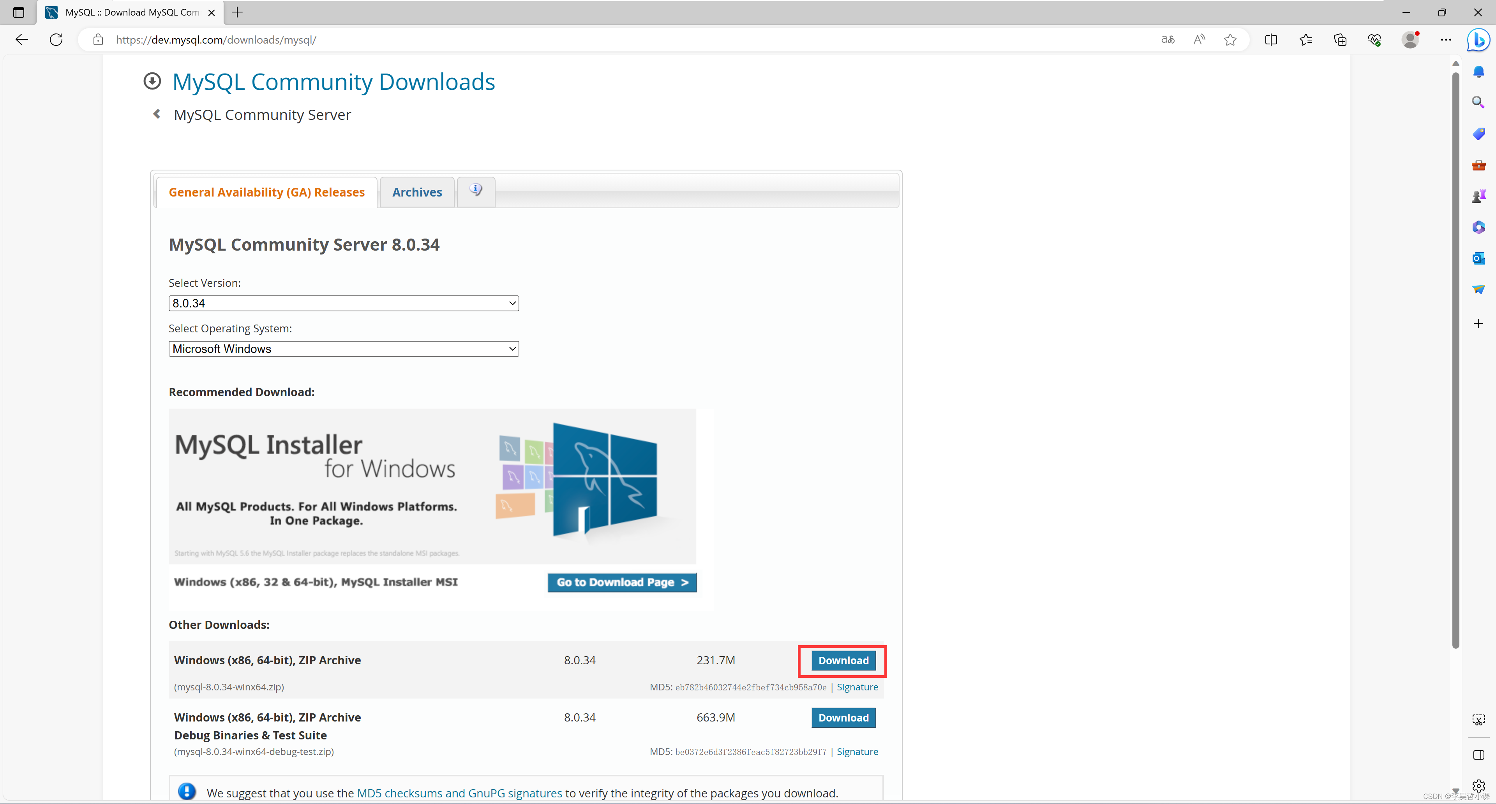Open the Browser essentials heart icon
This screenshot has width=1496, height=804.
pos(1374,39)
